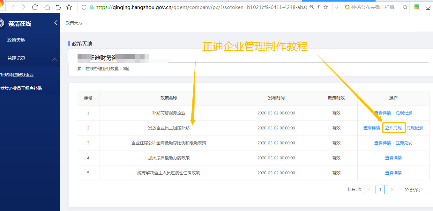The height and width of the screenshot is (211, 433).
Task: Go to browser home page icon
Action: (47, 7)
